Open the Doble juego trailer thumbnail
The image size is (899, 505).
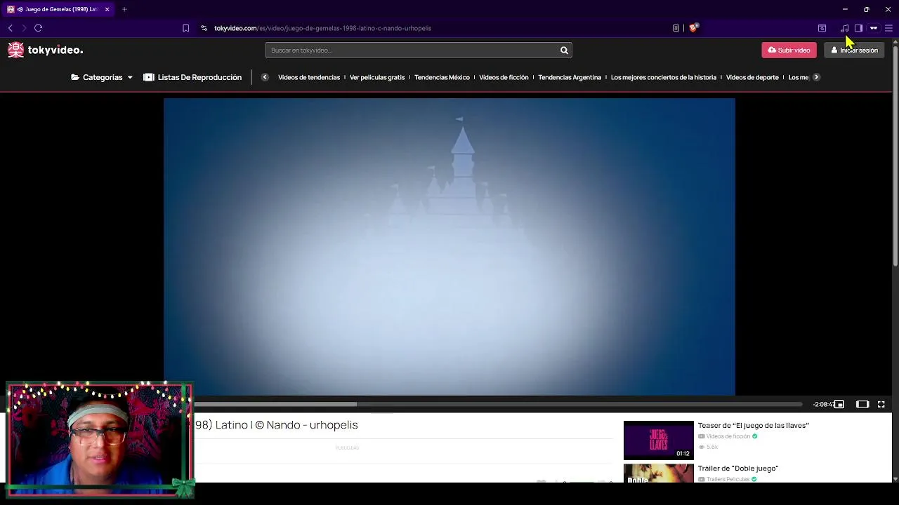[x=658, y=473]
